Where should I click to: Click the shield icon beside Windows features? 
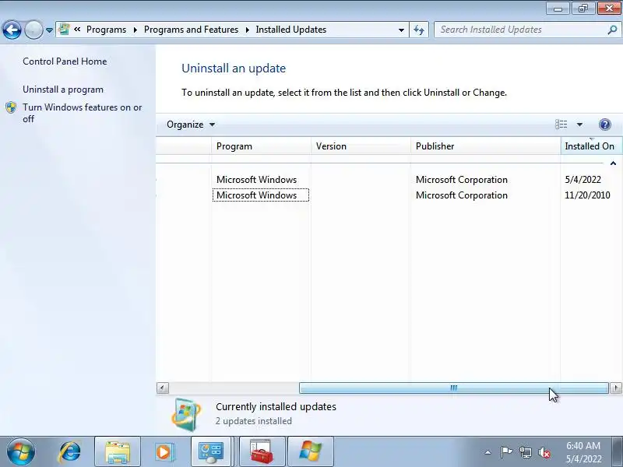(x=11, y=107)
